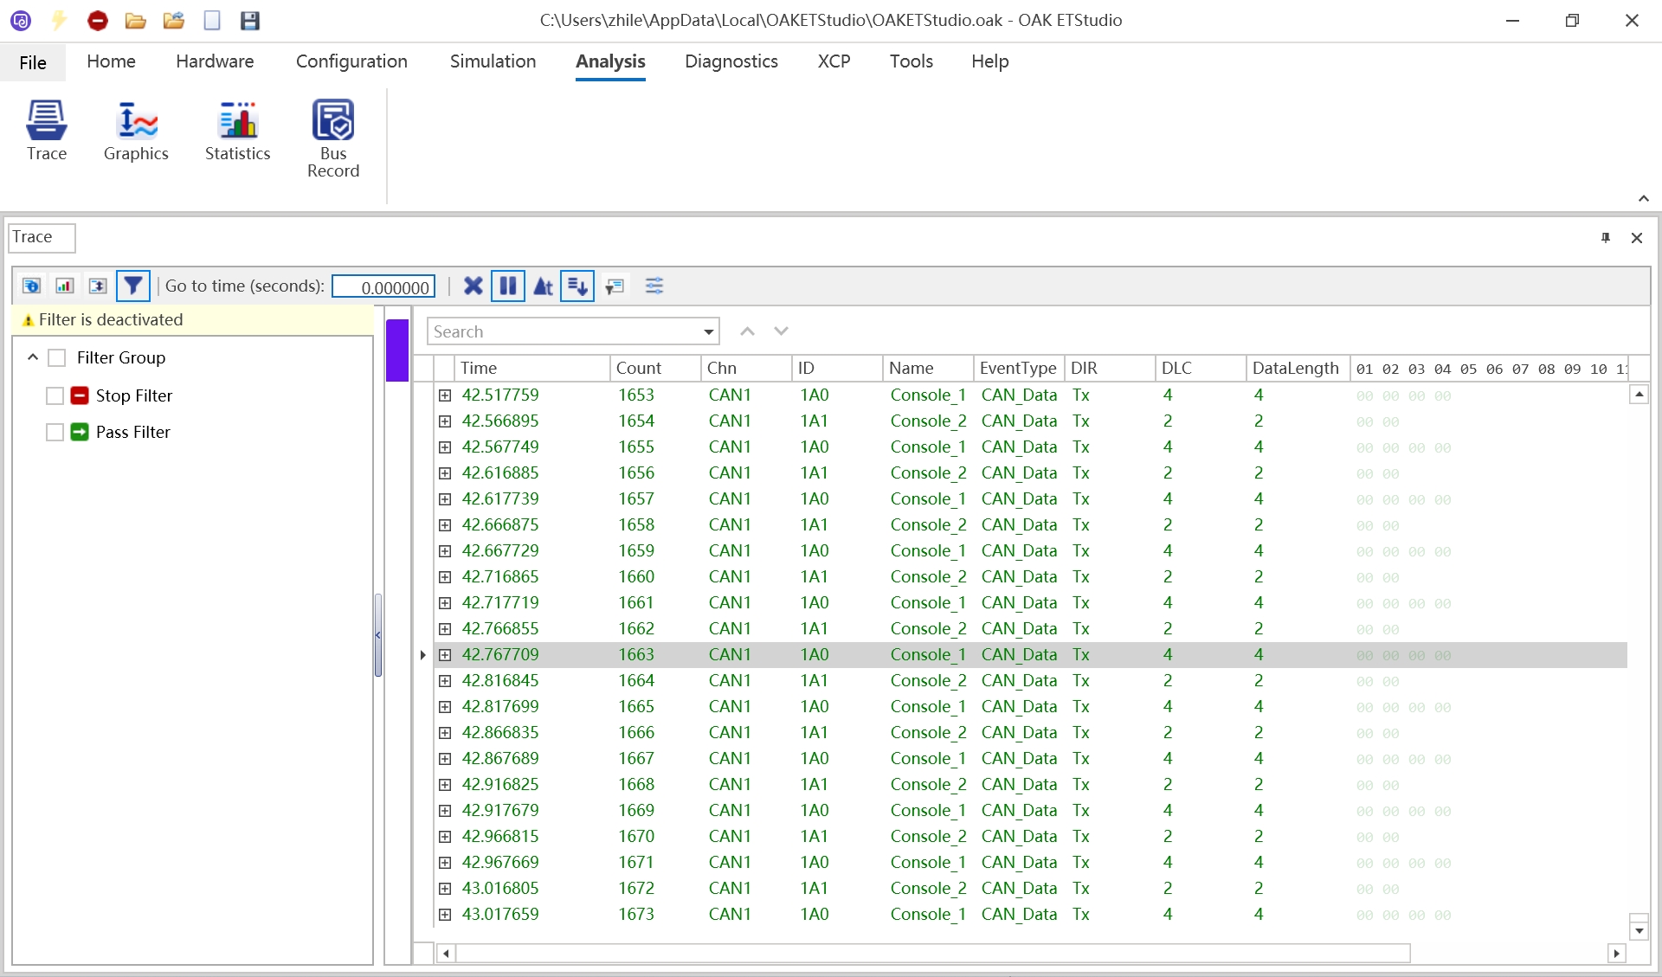Open the Search dropdown arrow

coord(709,331)
